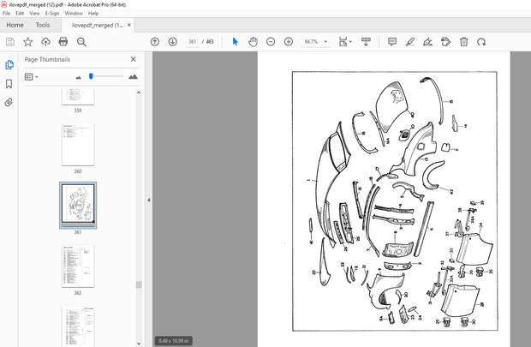Add the document to starred files

coord(27,42)
